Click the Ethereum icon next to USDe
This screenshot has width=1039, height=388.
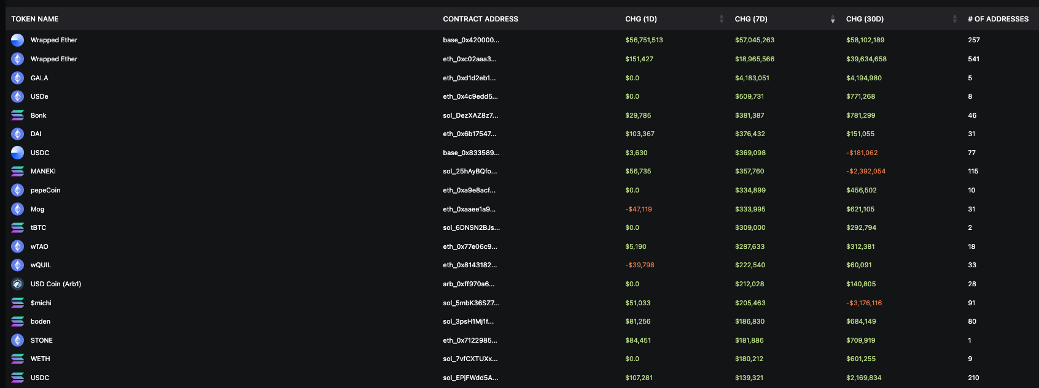coord(18,96)
